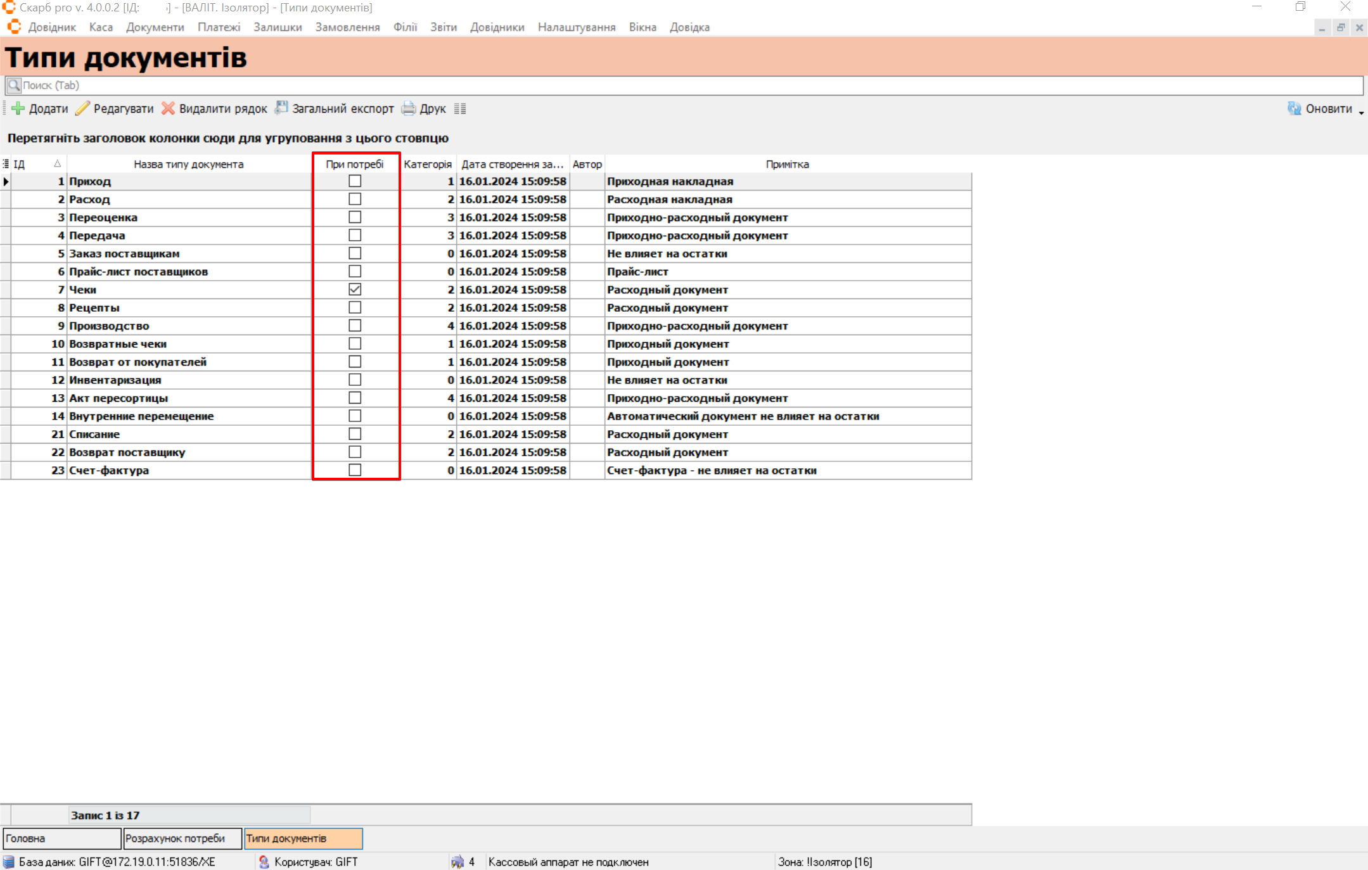Click the green plus Додати icon
Screen dimensions: 1368x870
pyautogui.click(x=18, y=108)
